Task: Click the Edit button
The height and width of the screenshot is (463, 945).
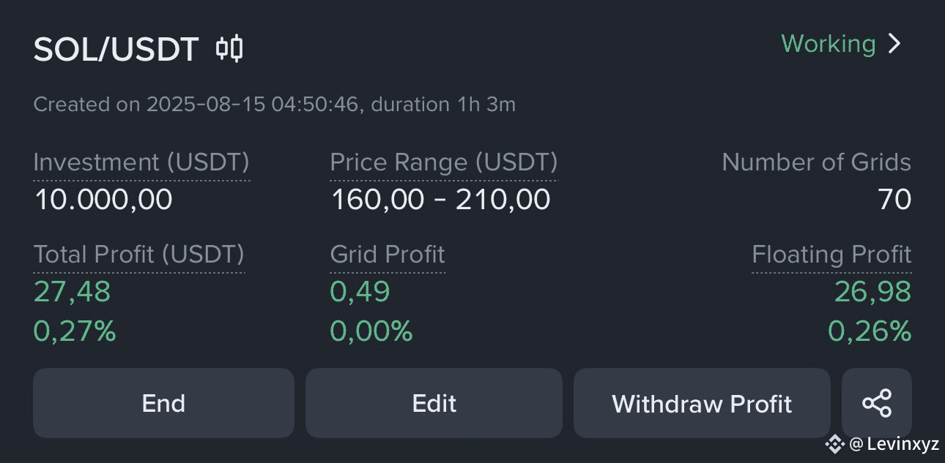Action: click(434, 403)
